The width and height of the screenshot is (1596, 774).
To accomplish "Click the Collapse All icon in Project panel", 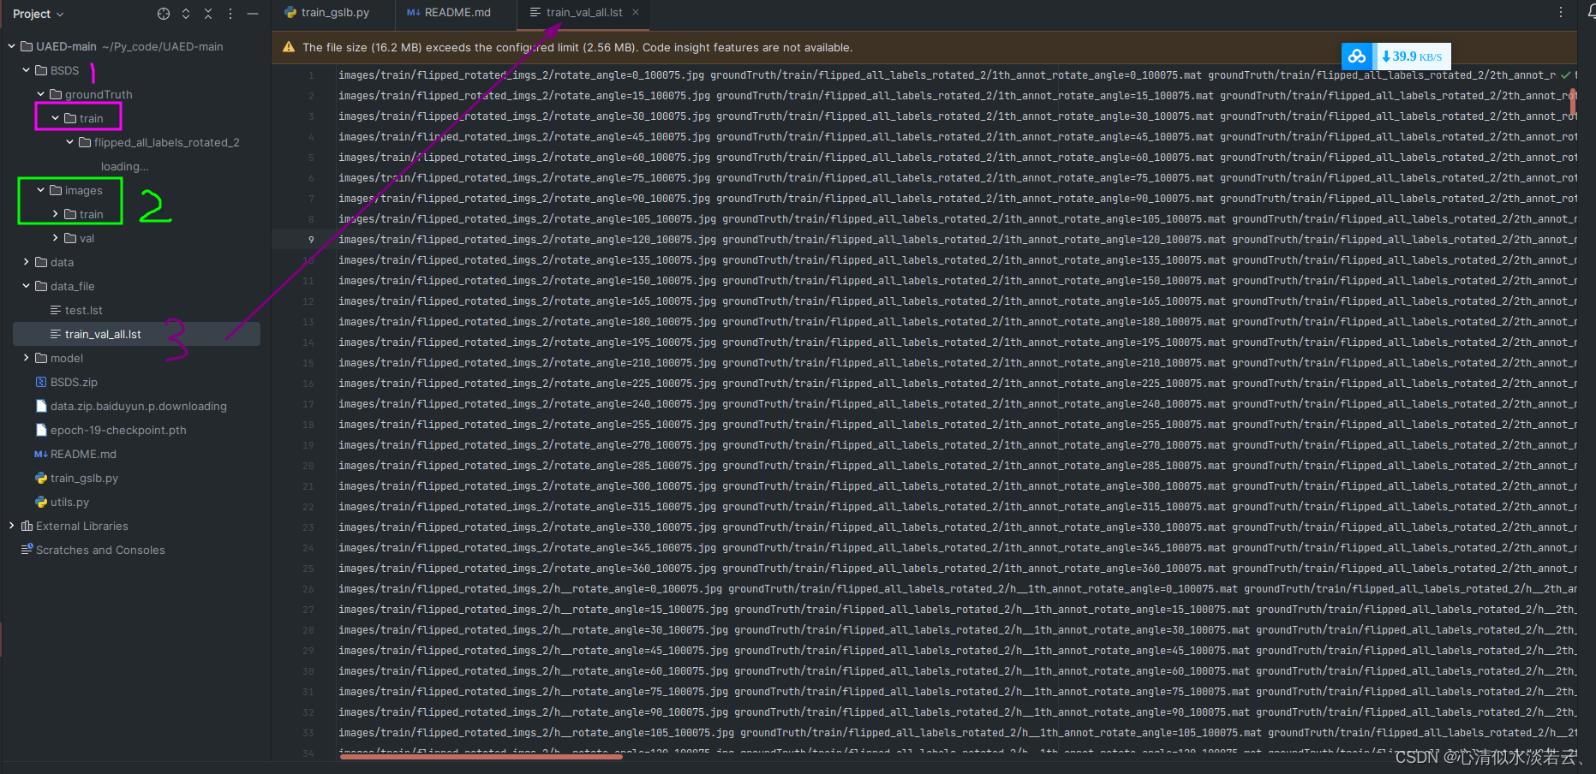I will click(x=208, y=14).
